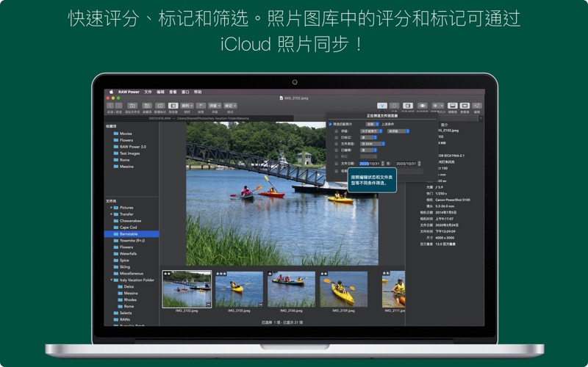Select the Test Images favorite

pos(132,153)
